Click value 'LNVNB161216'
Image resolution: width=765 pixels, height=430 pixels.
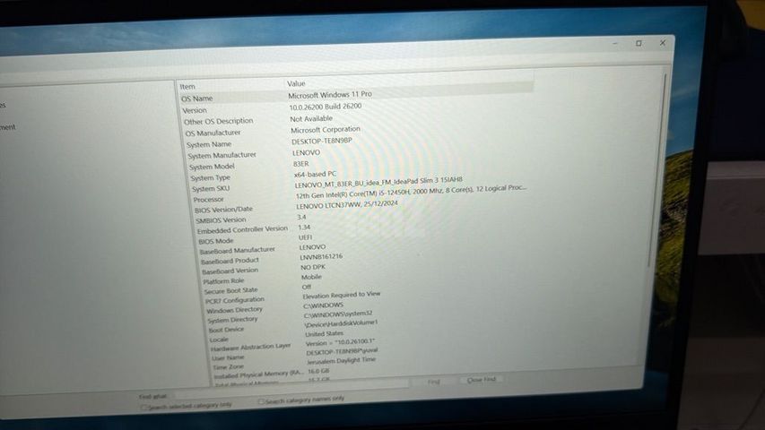coord(321,256)
